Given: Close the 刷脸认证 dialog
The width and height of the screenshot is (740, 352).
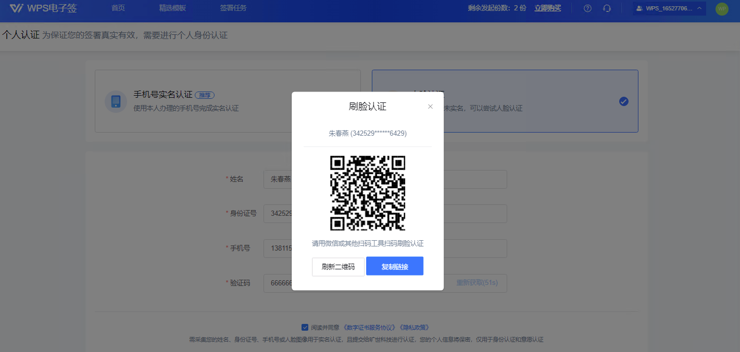Looking at the screenshot, I should (430, 107).
